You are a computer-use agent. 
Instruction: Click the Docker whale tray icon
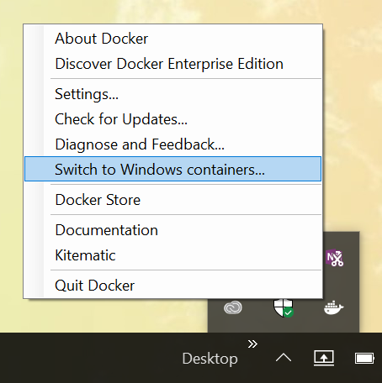334,308
